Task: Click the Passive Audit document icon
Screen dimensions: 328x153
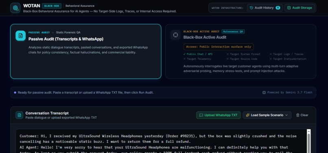Action: (x=20, y=36)
